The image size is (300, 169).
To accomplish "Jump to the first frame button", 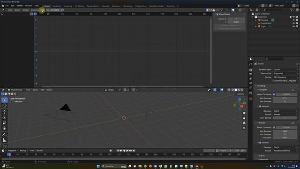I will pos(118,151).
